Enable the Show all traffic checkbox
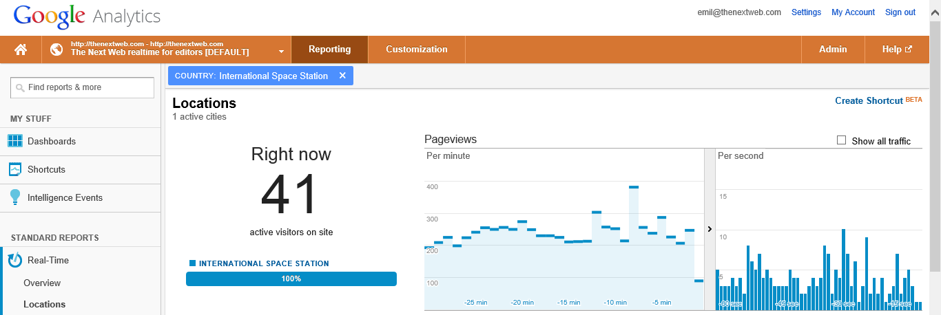The image size is (941, 315). [x=841, y=140]
